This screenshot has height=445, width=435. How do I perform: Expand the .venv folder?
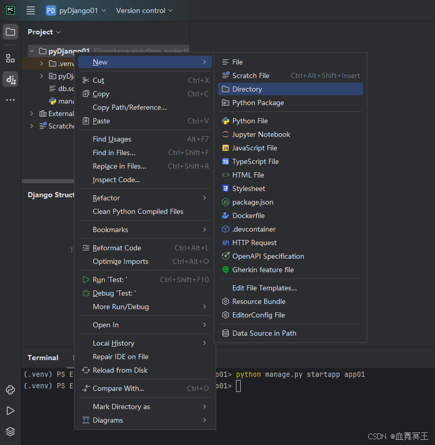pyautogui.click(x=42, y=63)
